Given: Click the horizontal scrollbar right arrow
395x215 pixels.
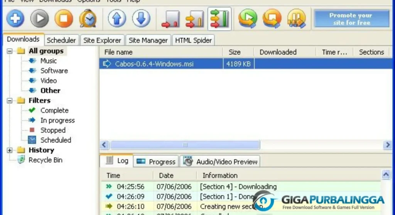Looking at the screenshot, I should pos(388,145).
